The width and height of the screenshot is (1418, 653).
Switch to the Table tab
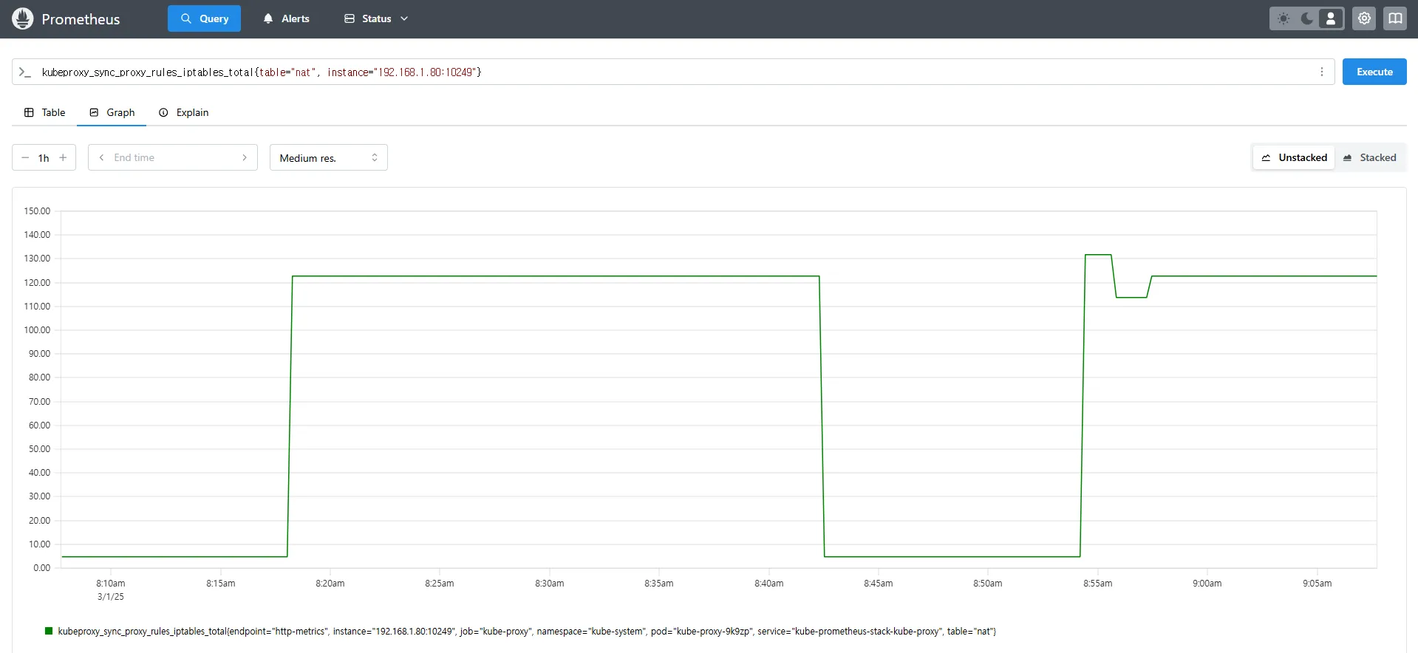44,112
